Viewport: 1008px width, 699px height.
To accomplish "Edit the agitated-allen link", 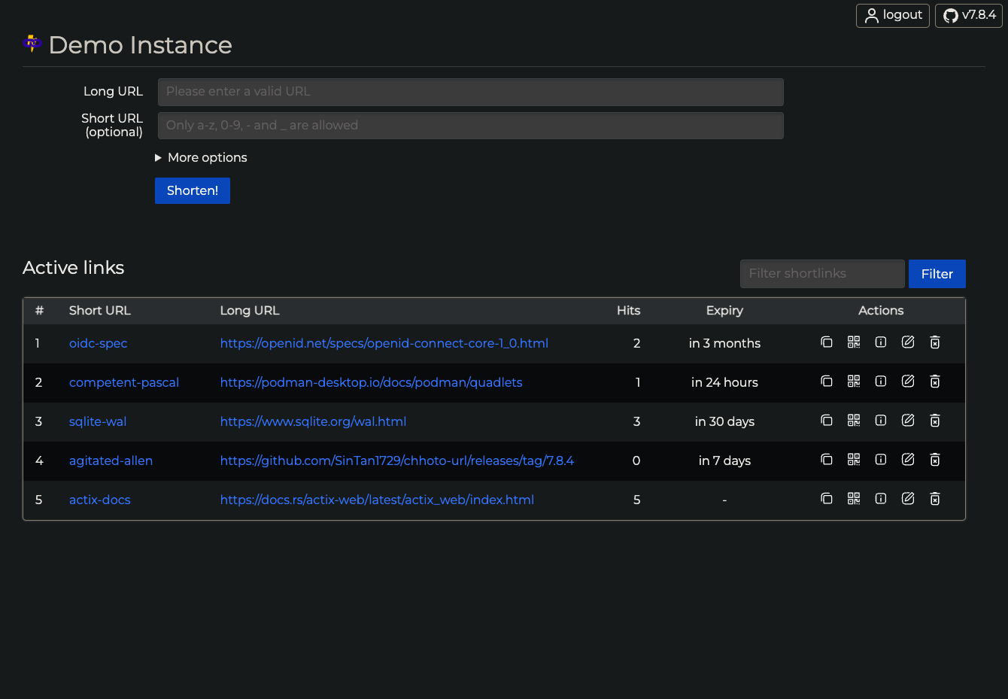I will (x=908, y=460).
